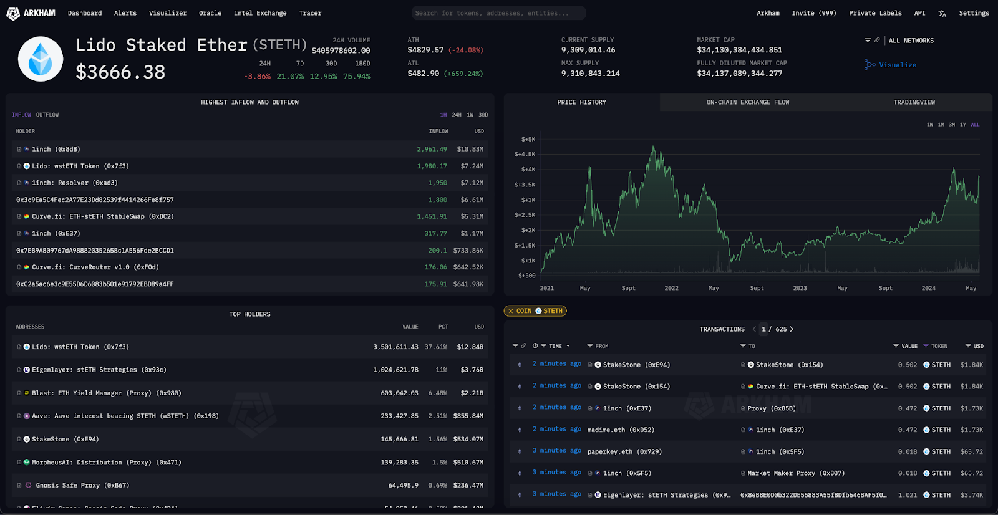
Task: Open Settings
Action: pyautogui.click(x=974, y=13)
